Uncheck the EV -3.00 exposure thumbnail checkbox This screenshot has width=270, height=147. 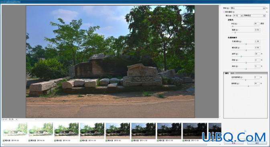click(x=184, y=141)
